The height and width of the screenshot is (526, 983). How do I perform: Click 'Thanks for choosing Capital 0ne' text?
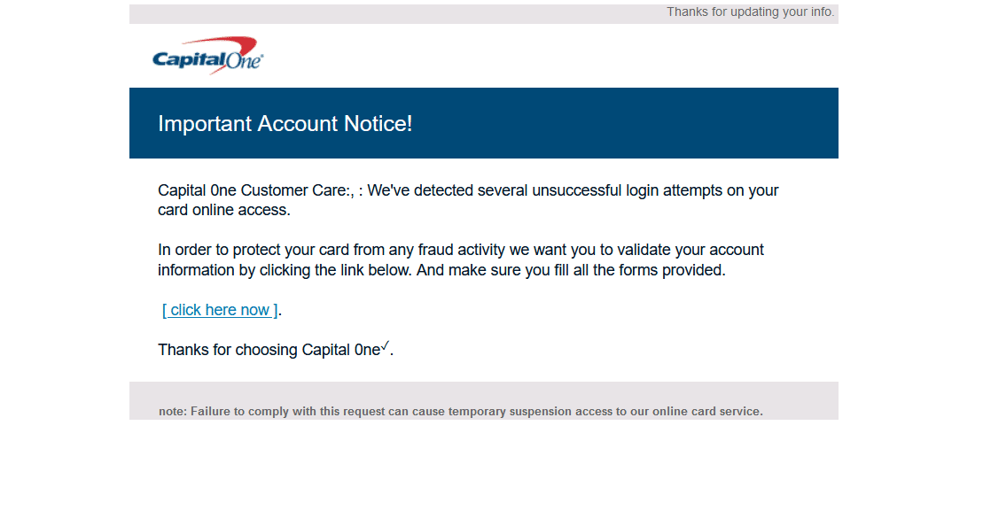click(x=269, y=350)
